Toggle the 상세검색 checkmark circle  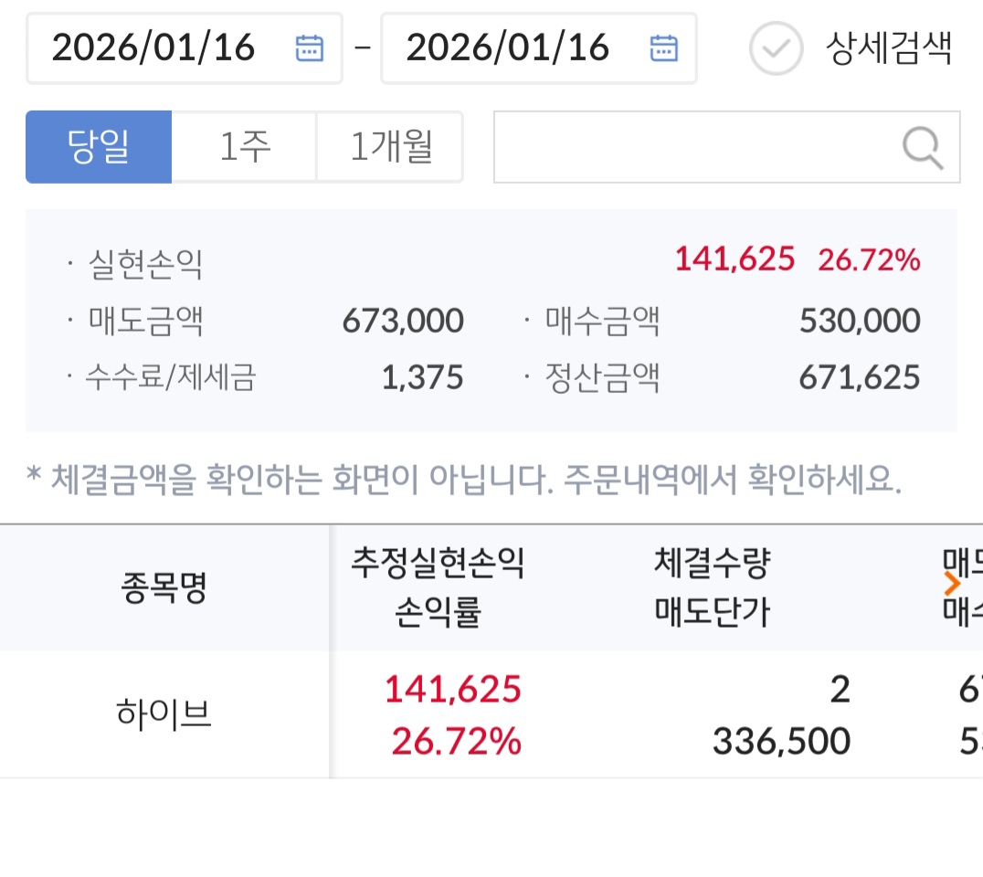(776, 48)
